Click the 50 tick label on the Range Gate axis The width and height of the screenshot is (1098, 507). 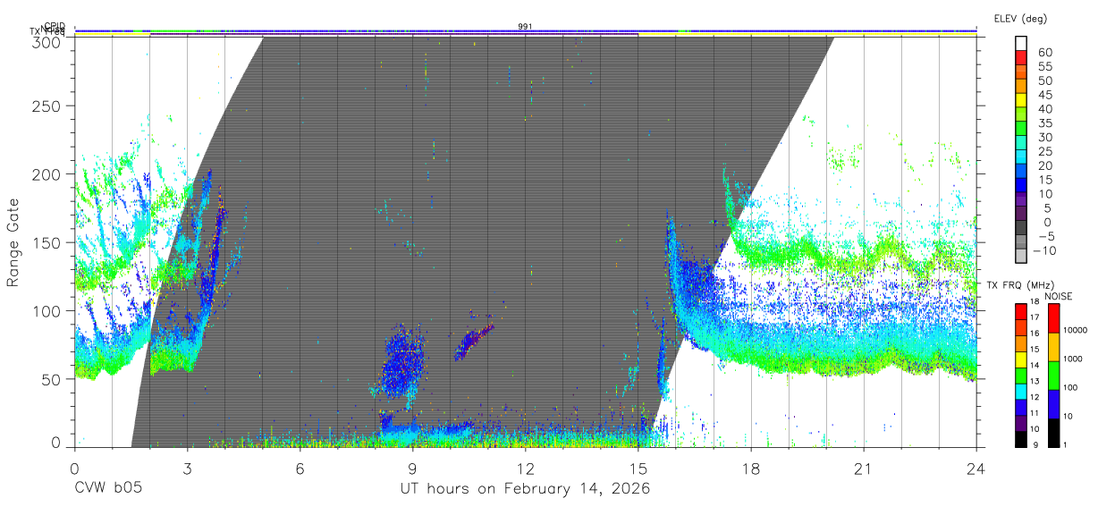(50, 379)
